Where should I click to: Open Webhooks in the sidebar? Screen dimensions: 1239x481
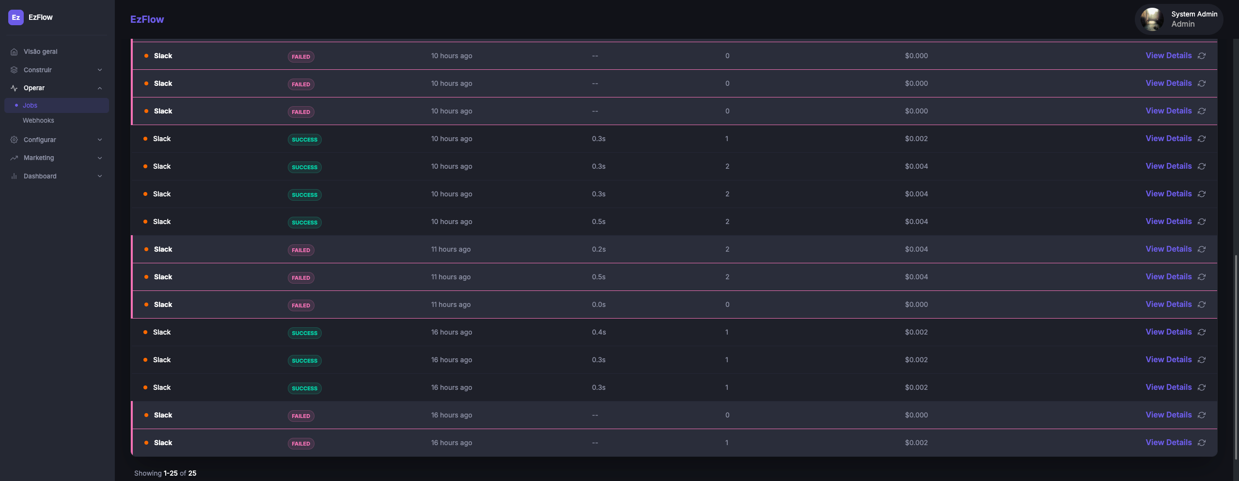tap(38, 120)
